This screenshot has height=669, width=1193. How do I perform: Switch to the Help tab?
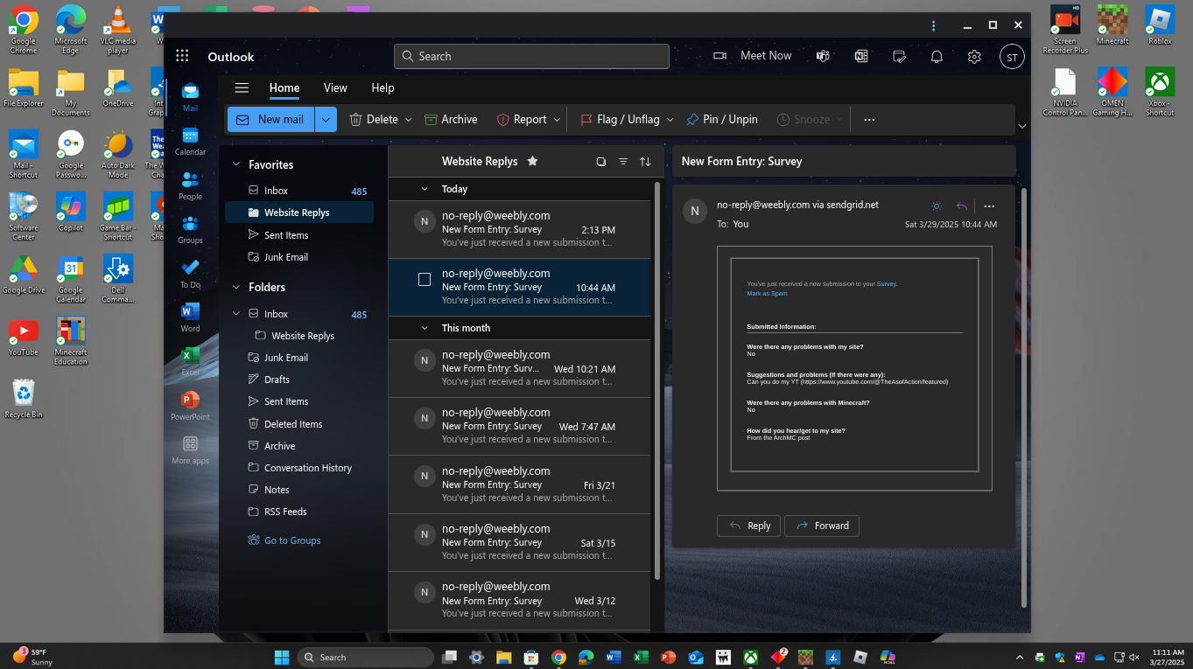(382, 87)
